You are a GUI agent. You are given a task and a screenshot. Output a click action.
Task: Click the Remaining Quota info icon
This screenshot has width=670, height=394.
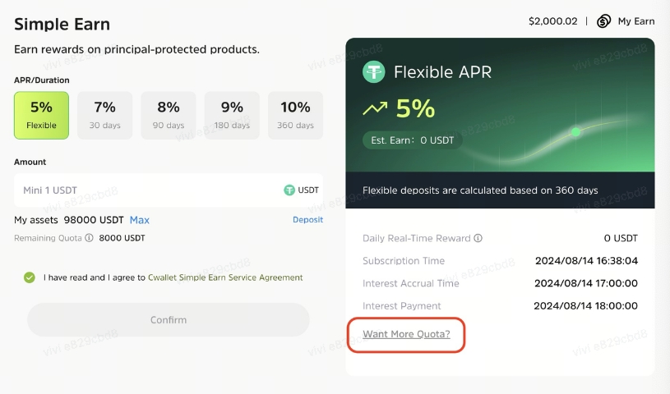click(89, 238)
